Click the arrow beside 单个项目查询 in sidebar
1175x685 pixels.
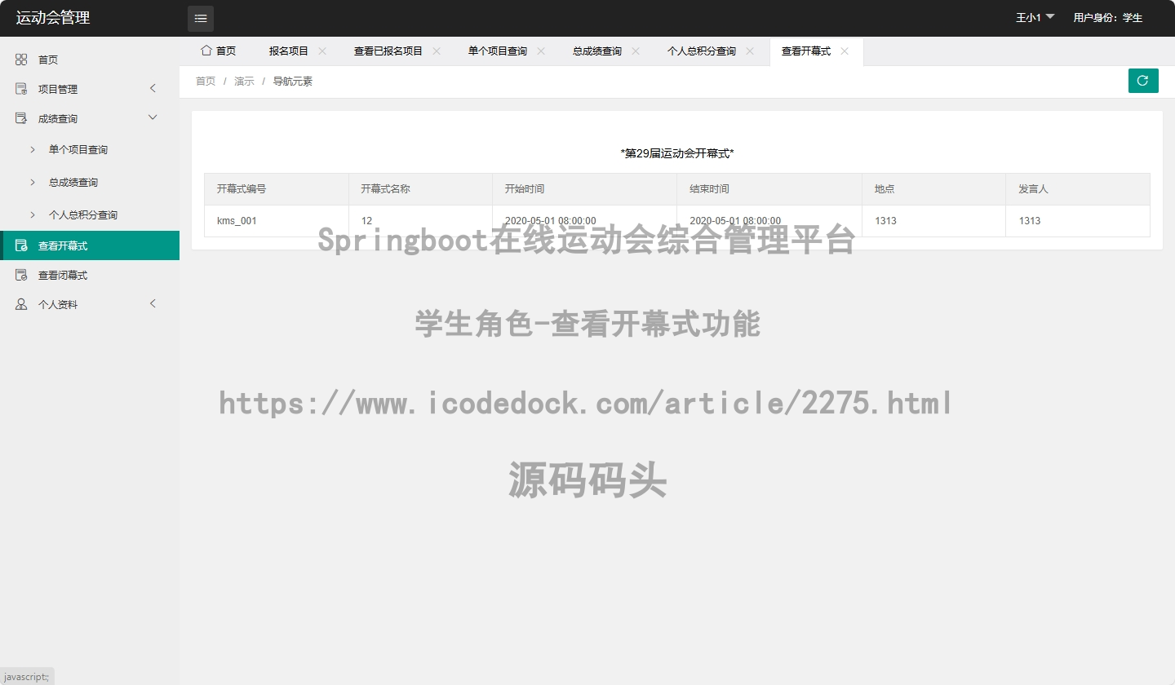click(x=33, y=149)
